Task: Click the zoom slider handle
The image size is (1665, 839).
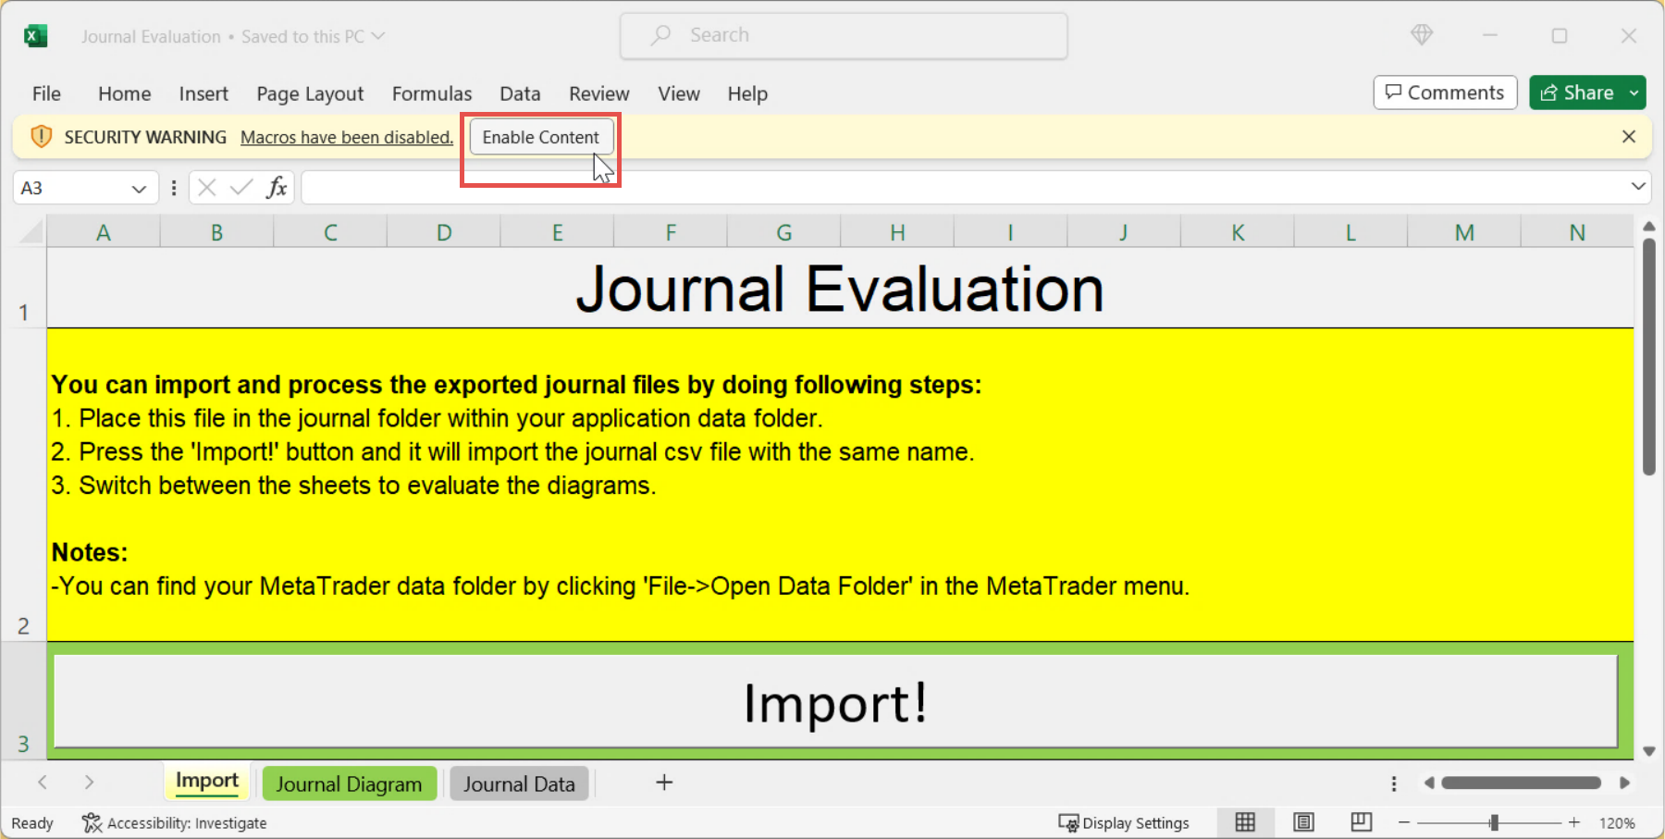Action: click(1493, 822)
